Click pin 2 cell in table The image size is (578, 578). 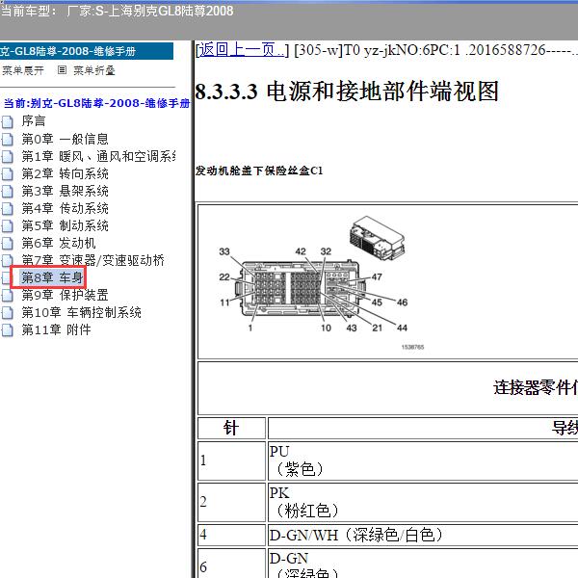click(x=231, y=502)
